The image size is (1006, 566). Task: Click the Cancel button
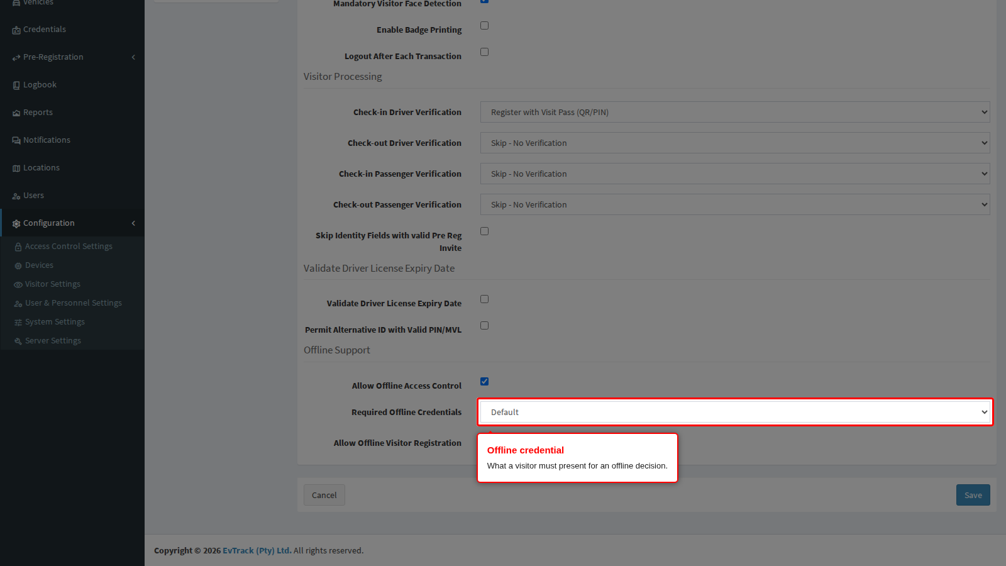click(x=324, y=495)
